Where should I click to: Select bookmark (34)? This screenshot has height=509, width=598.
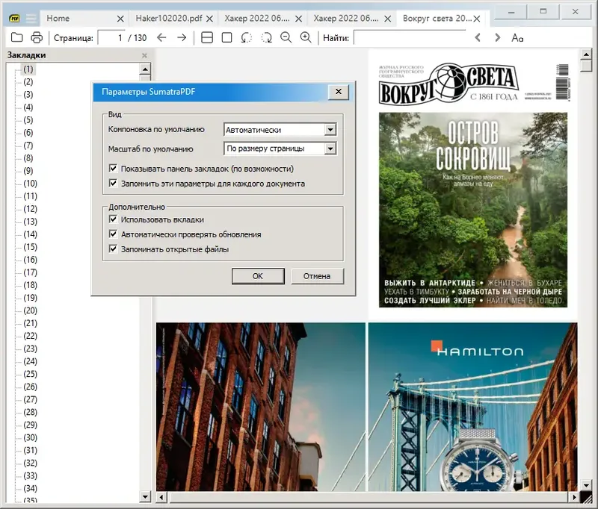tap(30, 488)
